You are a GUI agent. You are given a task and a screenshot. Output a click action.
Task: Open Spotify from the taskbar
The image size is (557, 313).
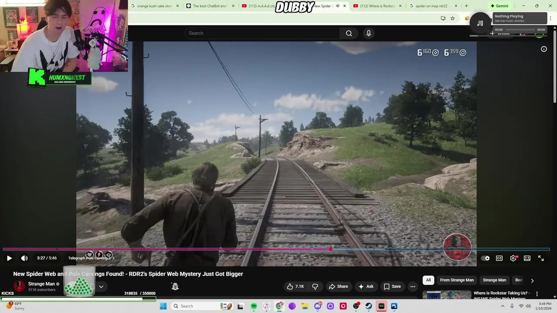tap(254, 306)
